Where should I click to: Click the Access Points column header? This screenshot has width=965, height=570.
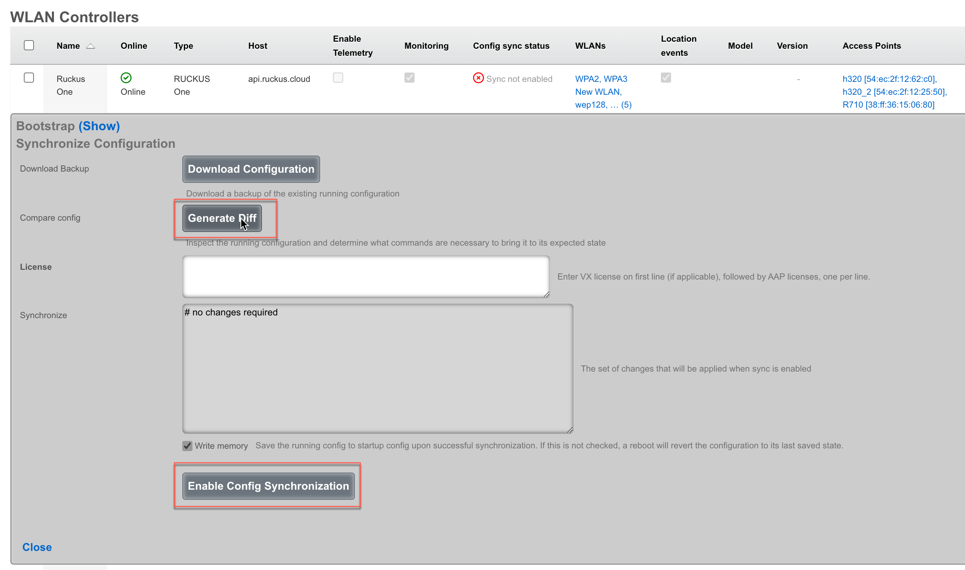click(x=872, y=46)
